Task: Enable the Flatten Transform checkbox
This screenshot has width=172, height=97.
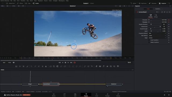Action: pyautogui.click(x=149, y=42)
